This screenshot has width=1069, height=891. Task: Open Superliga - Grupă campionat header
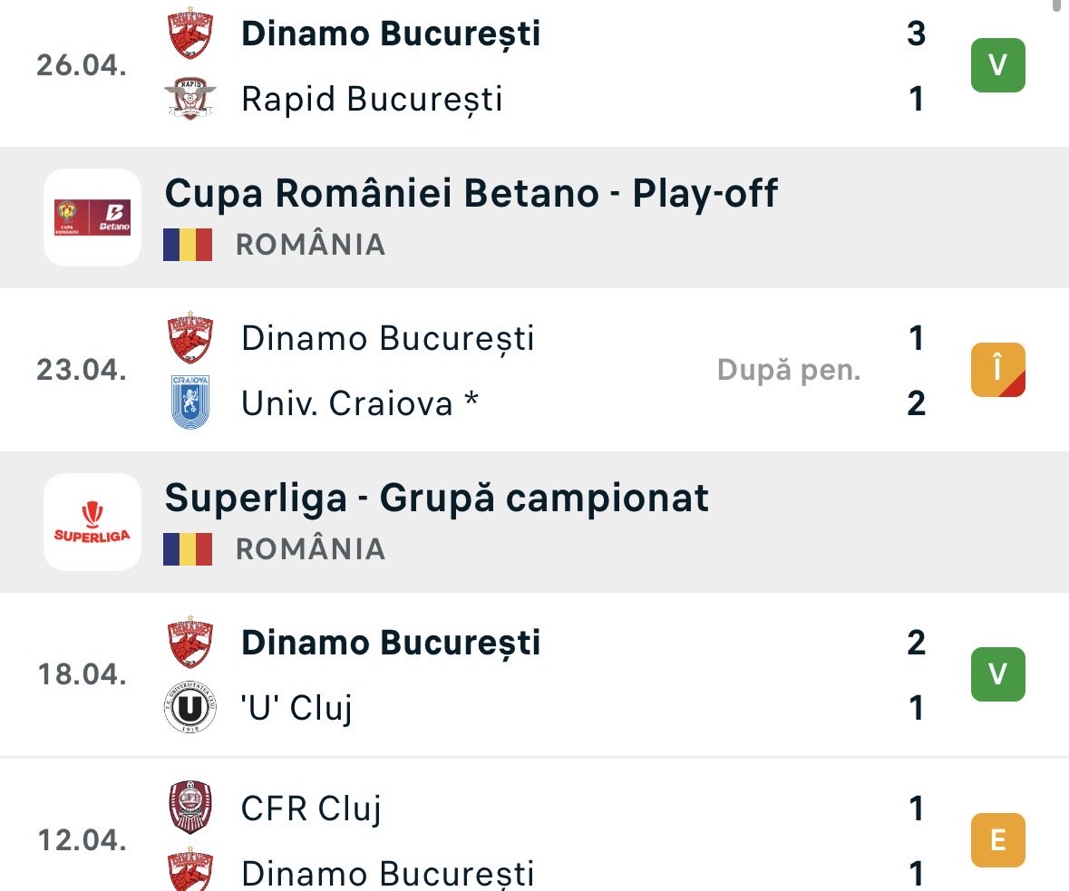click(535, 522)
